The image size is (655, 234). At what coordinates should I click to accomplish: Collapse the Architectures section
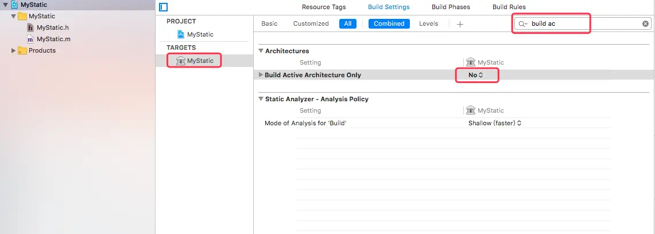coord(261,51)
